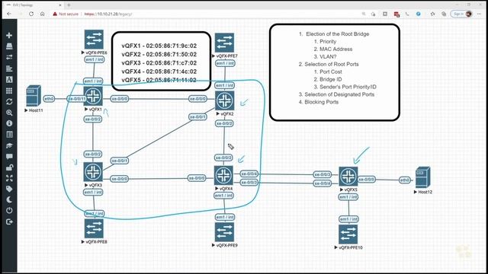488x274 pixels.
Task: Select the Host12 server node
Action: pos(422,177)
